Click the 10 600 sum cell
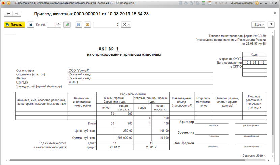This screenshot has height=165, width=280. tap(160, 138)
